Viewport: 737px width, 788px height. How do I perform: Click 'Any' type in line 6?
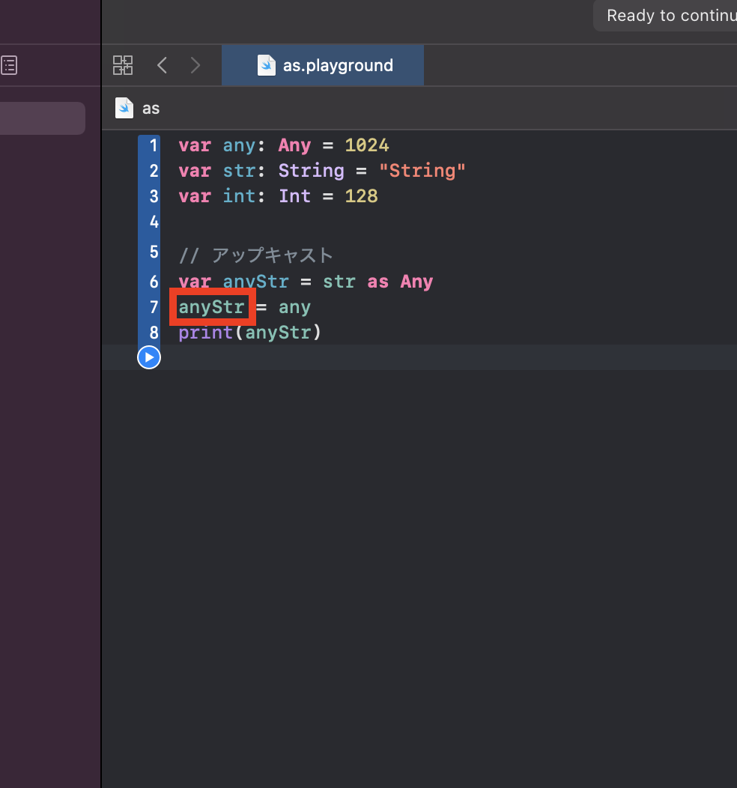tap(416, 282)
